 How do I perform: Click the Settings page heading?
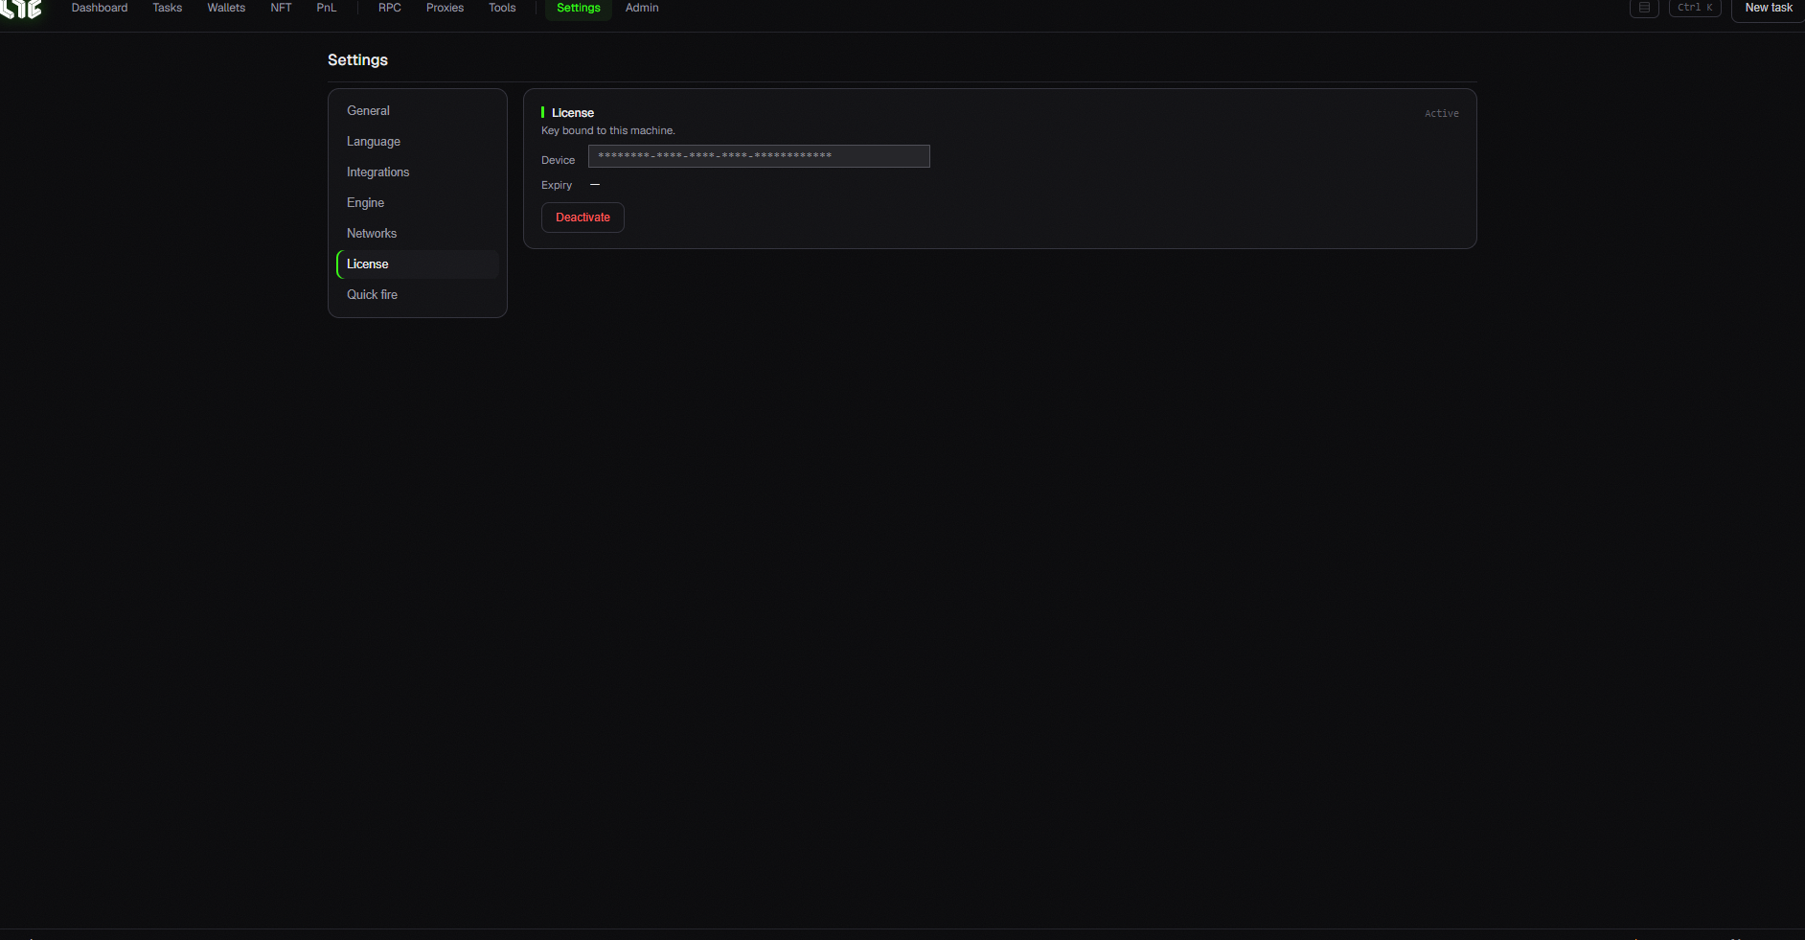(x=357, y=60)
